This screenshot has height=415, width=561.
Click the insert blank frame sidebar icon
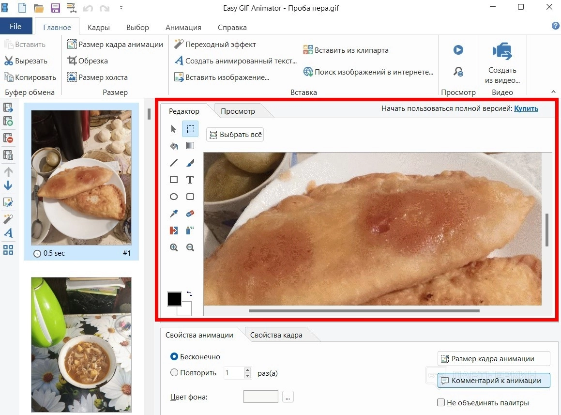click(x=8, y=121)
